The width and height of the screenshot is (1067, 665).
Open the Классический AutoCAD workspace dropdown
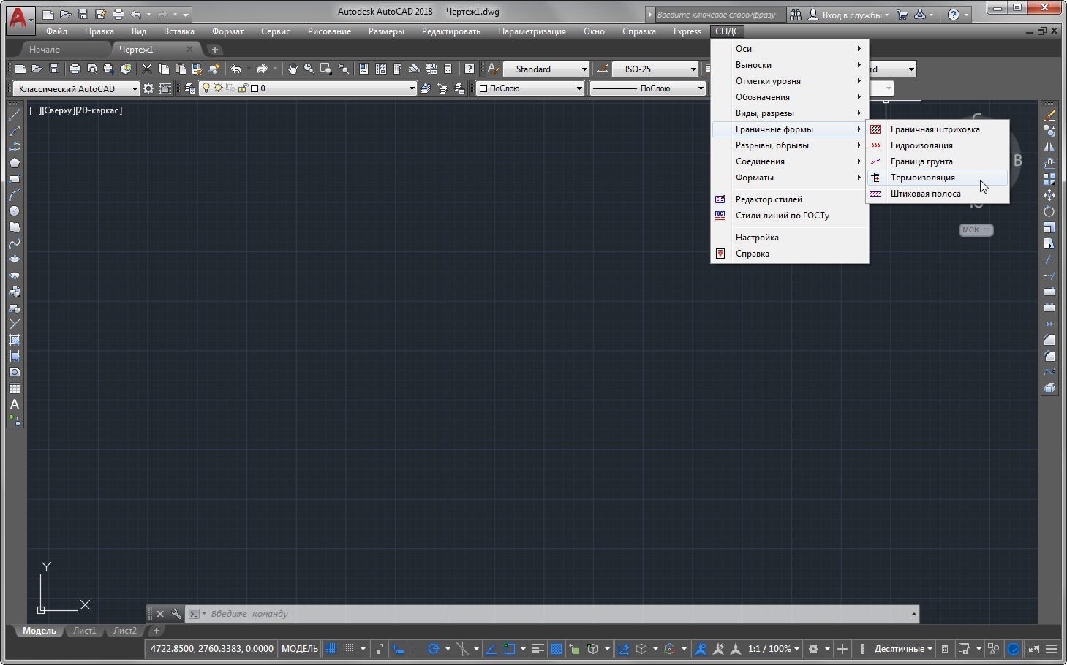click(x=76, y=88)
